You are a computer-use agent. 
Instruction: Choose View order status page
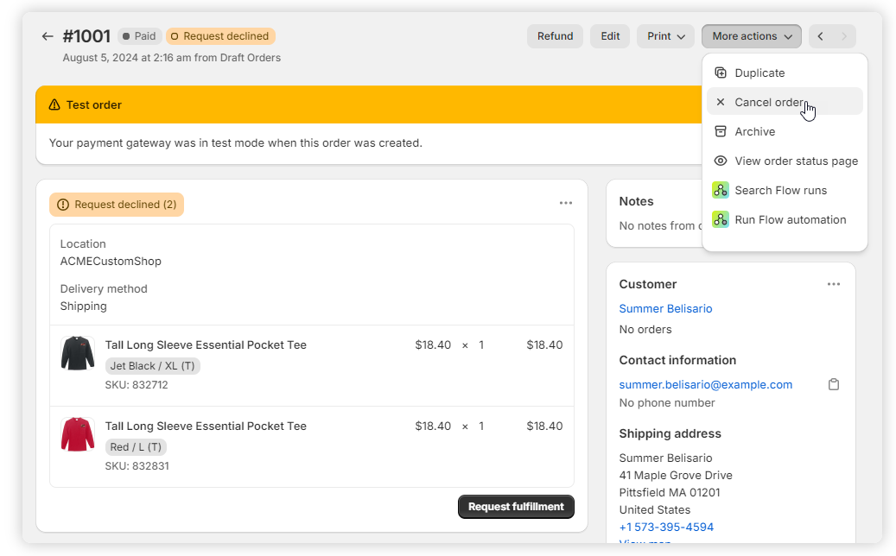click(x=795, y=161)
